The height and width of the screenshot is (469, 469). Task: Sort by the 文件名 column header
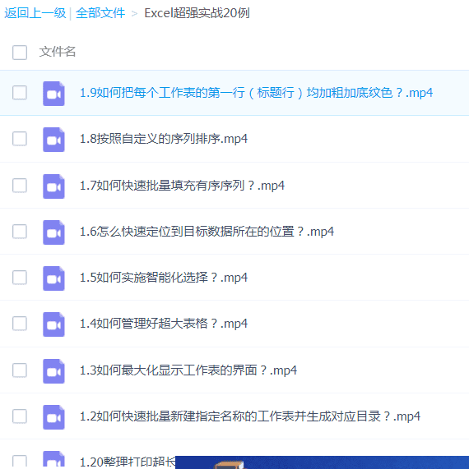point(58,52)
